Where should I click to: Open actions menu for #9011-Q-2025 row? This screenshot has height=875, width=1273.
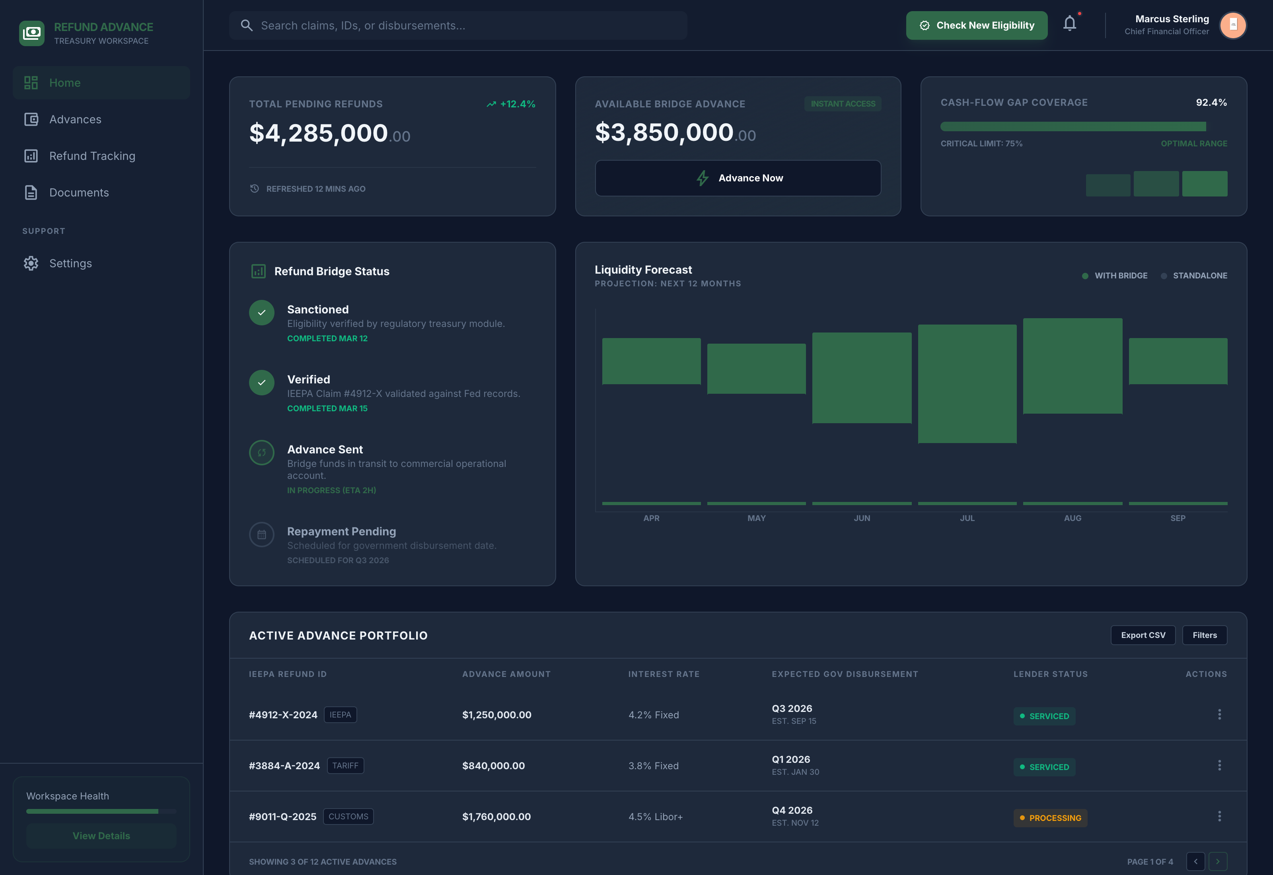[x=1219, y=817]
